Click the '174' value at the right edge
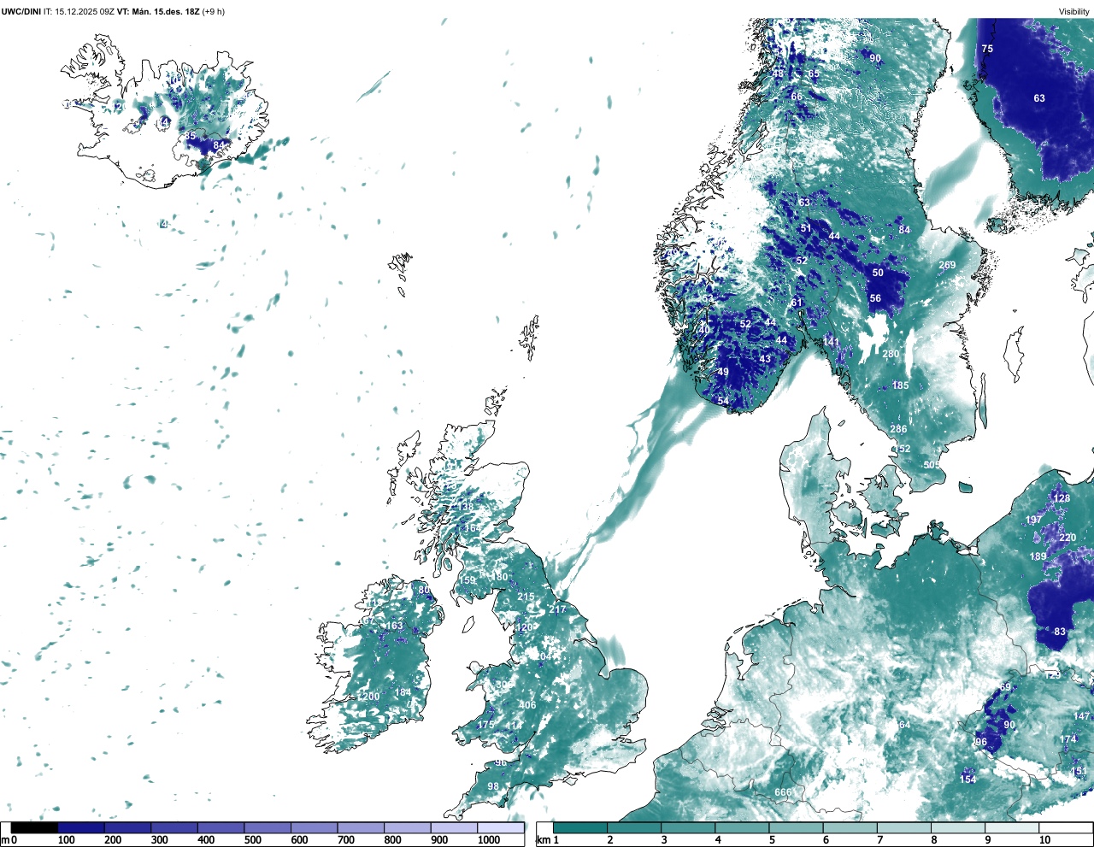 point(1068,739)
